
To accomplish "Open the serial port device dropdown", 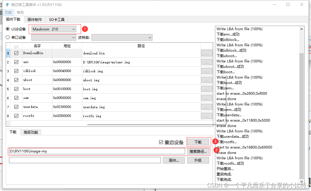I will (54, 37).
